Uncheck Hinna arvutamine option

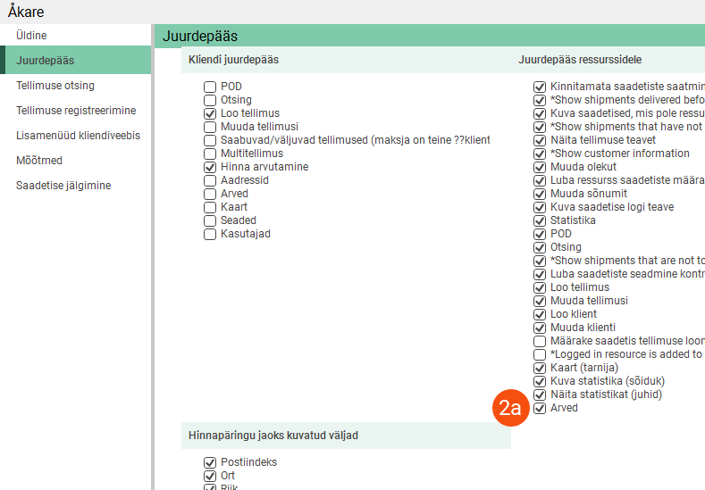tap(210, 167)
